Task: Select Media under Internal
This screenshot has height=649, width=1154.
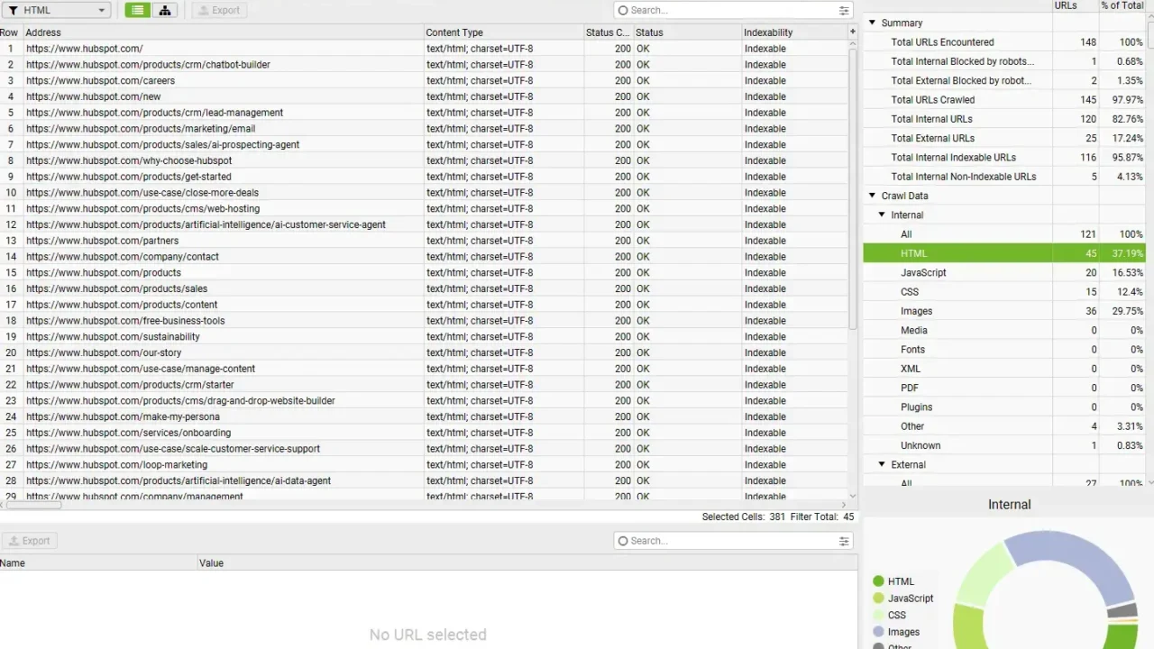Action: click(1004, 330)
